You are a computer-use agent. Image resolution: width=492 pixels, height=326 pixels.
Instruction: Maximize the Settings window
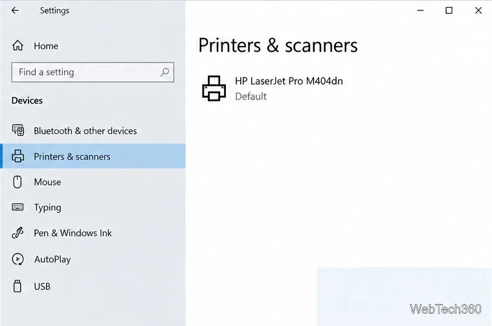449,10
